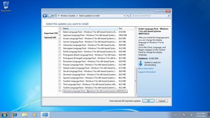Open Windows Explorer from the taskbar
Image resolution: width=210 pixels, height=118 pixels.
[25, 115]
